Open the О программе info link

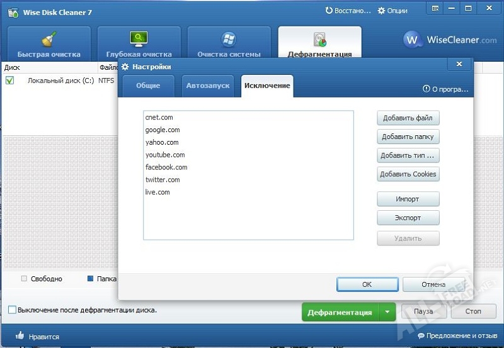[x=446, y=89]
